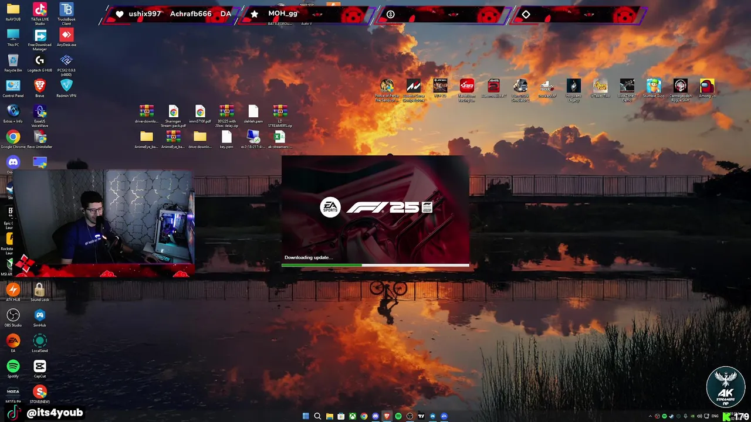Launch Logitech G HUB shortcut
The height and width of the screenshot is (422, 751).
tap(40, 63)
